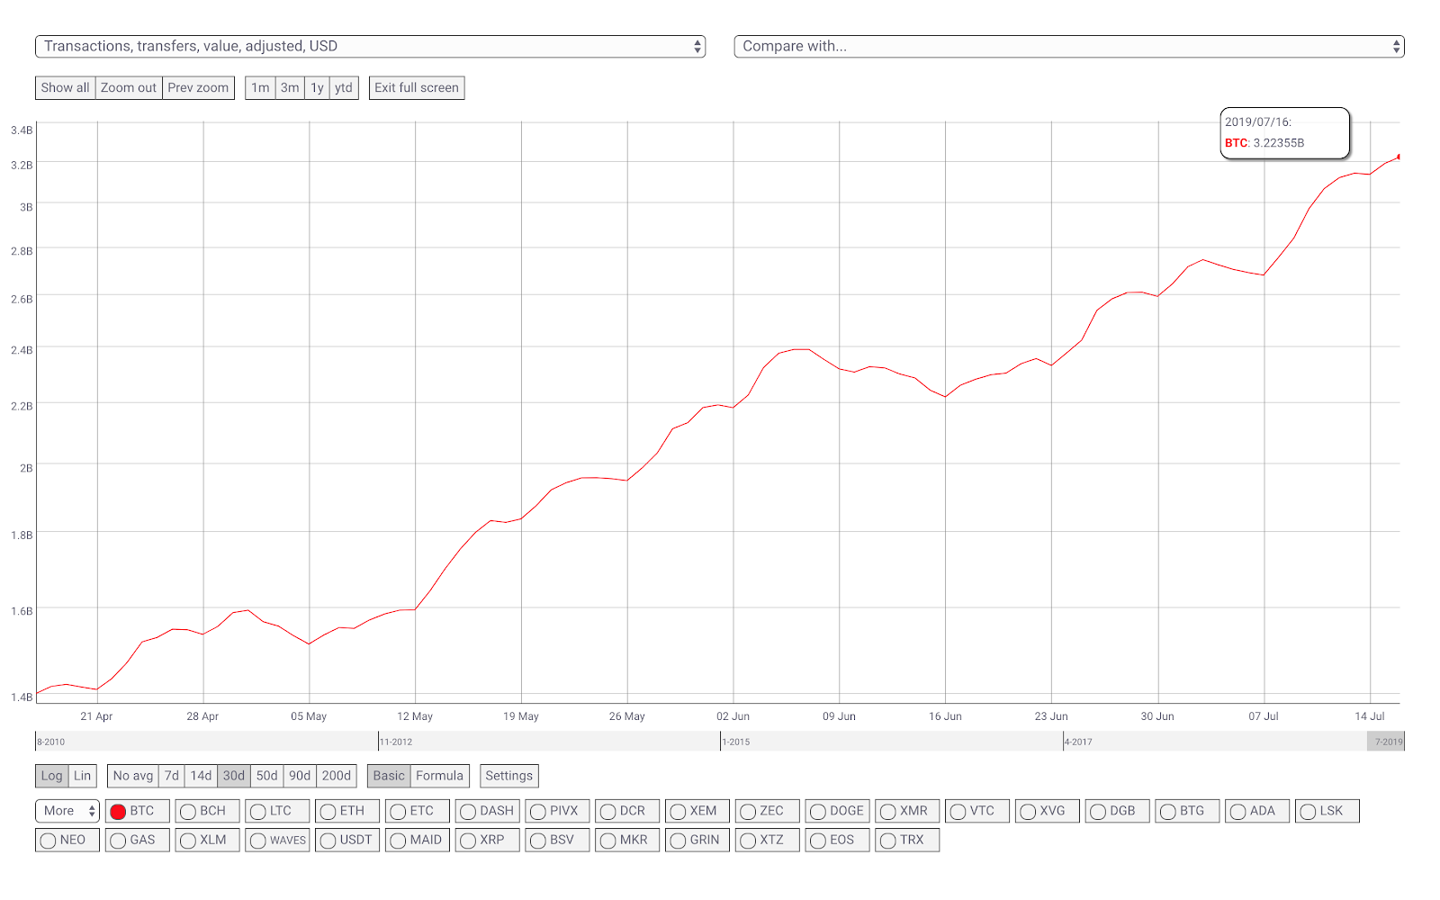Open the metric selector dropdown
This screenshot has height=900, width=1440.
tap(370, 47)
